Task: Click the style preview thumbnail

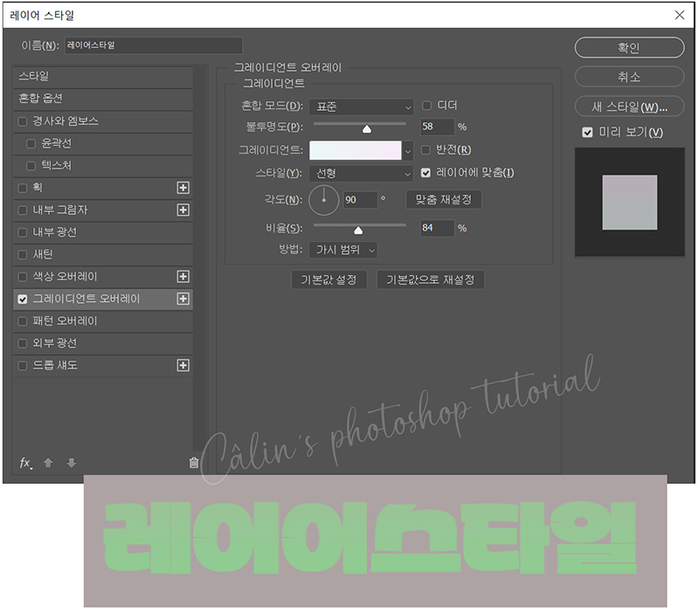Action: pyautogui.click(x=629, y=203)
